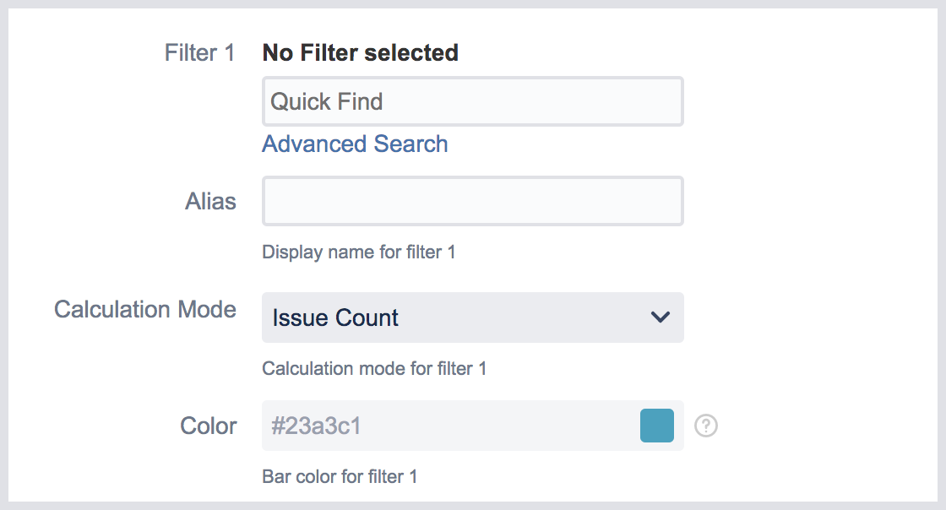Click the Bar color for filter 1 hint
This screenshot has width=946, height=510.
click(x=340, y=476)
